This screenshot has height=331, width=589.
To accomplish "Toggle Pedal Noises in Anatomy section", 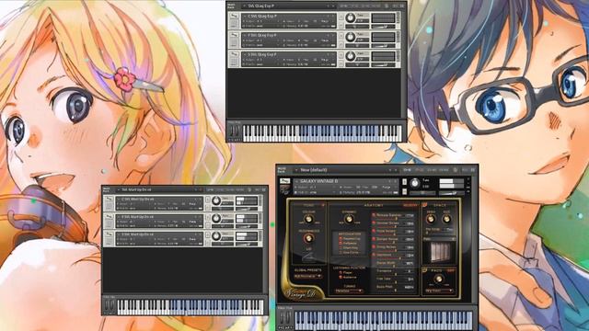I will (x=374, y=231).
